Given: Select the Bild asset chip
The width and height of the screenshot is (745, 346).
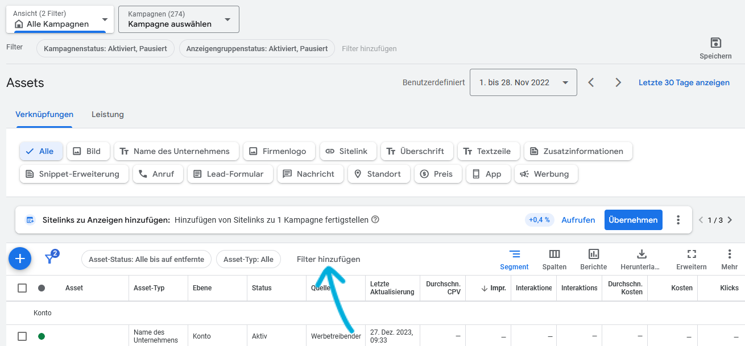Looking at the screenshot, I should 87,151.
